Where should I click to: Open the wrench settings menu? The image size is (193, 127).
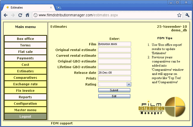point(187,15)
